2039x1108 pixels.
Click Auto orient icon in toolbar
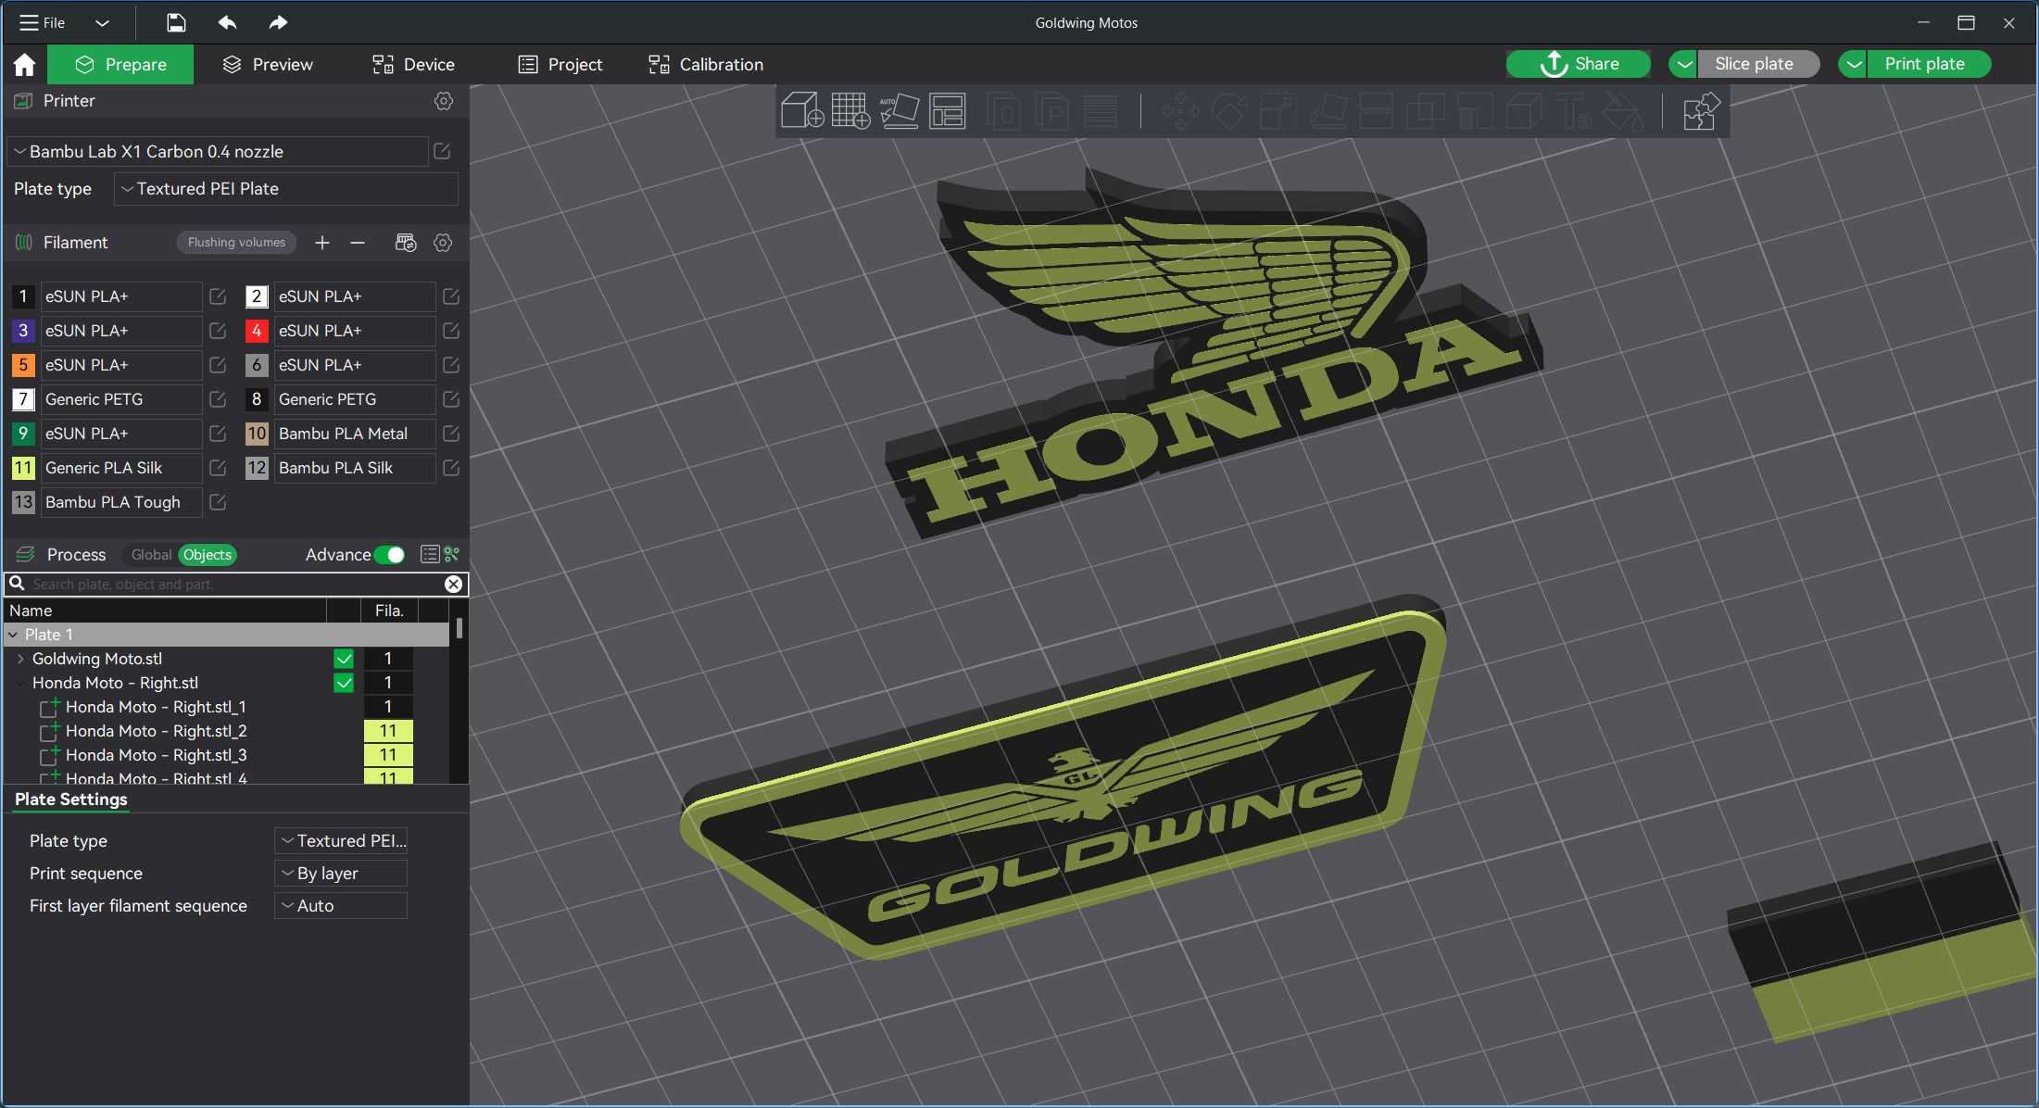899,111
